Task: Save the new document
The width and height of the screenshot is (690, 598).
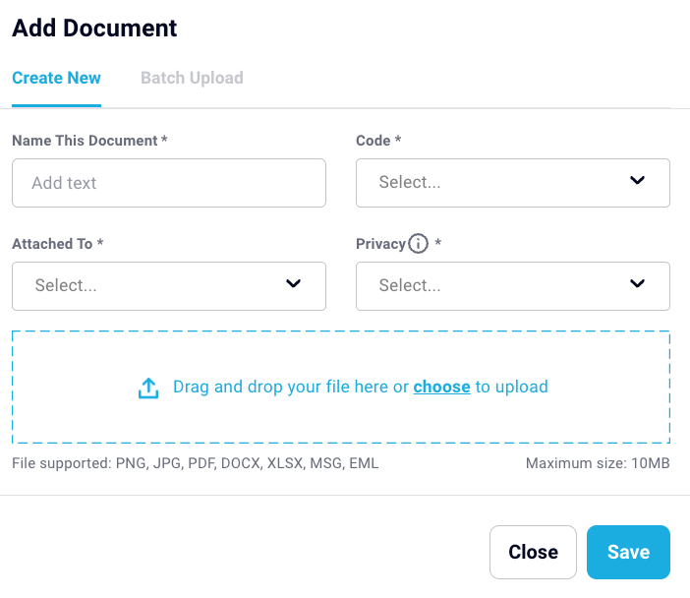Action: [628, 552]
